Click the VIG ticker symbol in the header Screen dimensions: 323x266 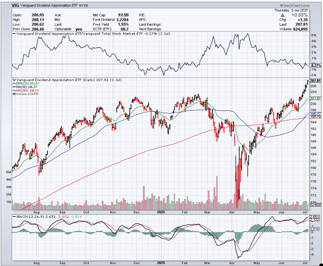click(x=15, y=5)
